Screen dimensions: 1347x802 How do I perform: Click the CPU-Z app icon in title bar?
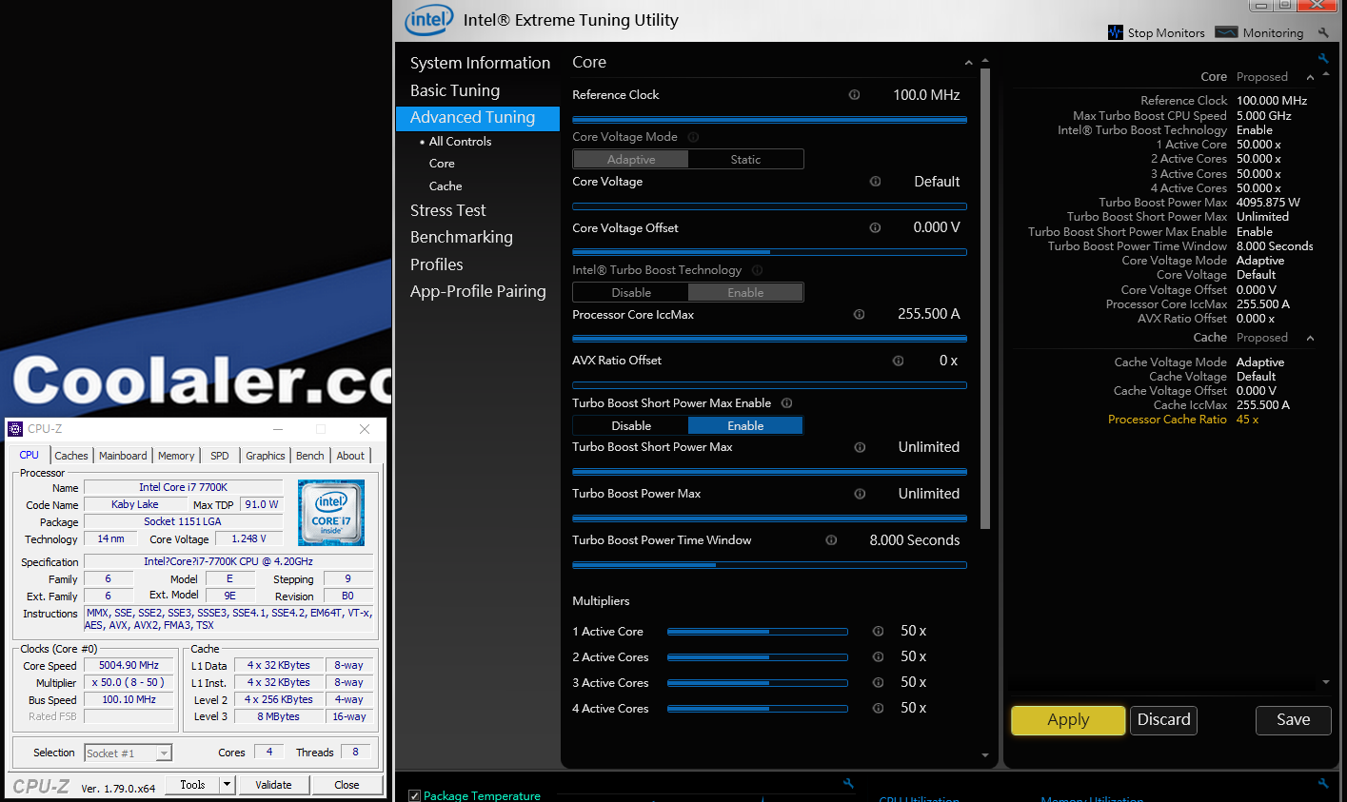tap(15, 429)
